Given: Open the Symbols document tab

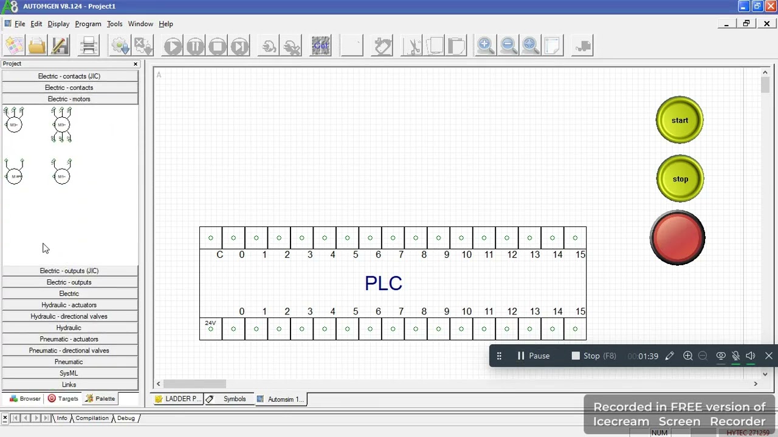Looking at the screenshot, I should click(x=229, y=399).
